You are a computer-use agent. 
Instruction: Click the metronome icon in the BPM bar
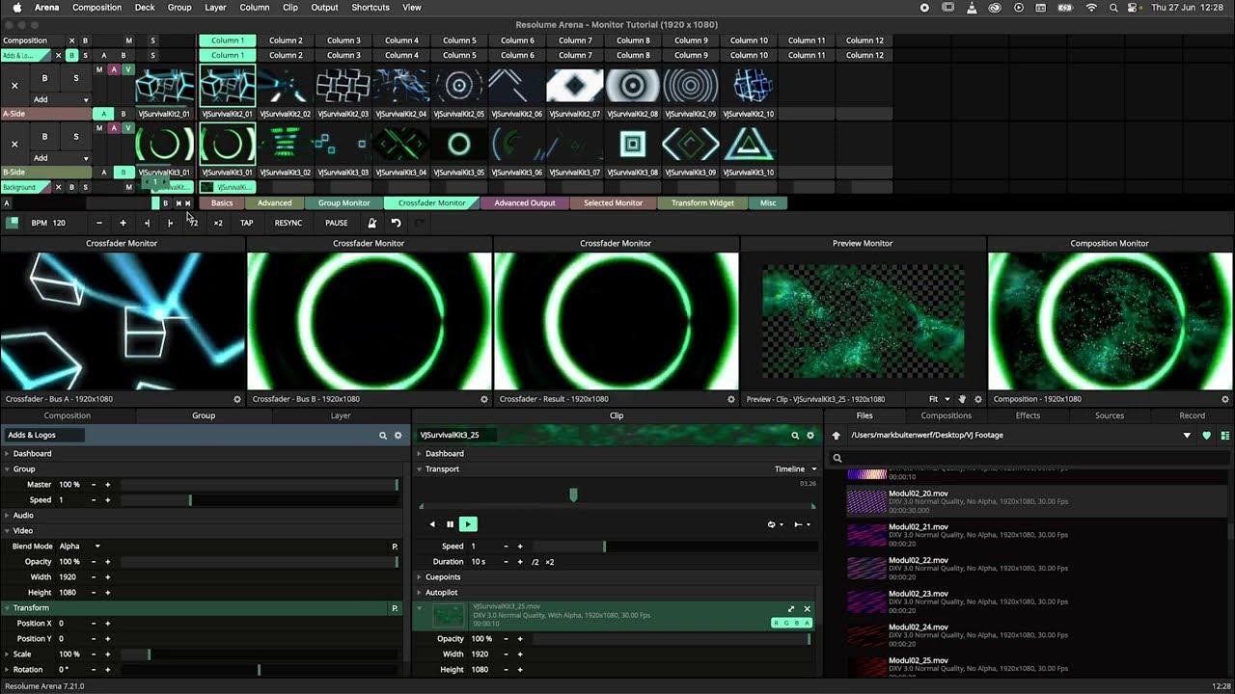pyautogui.click(x=371, y=223)
